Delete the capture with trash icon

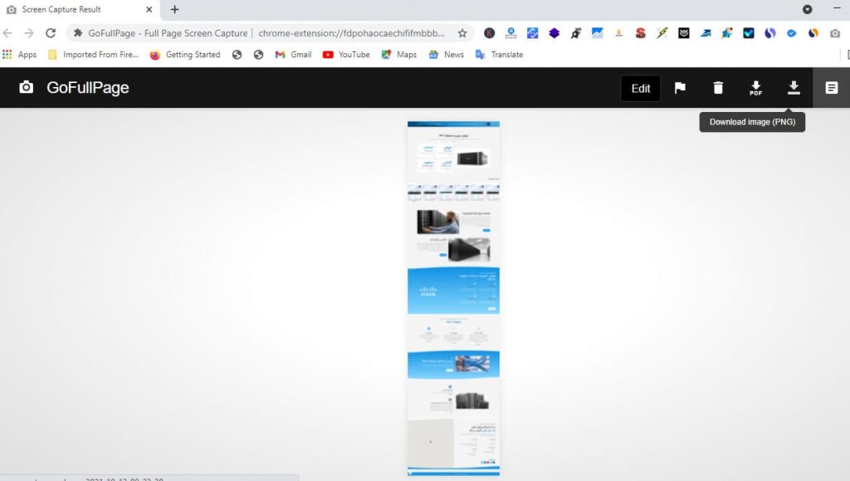[718, 88]
